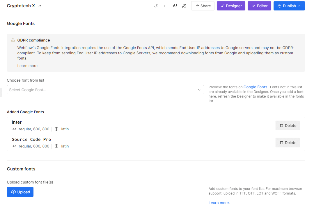
Task: Click the GDPR compliance warning icon
Action: 13,40
